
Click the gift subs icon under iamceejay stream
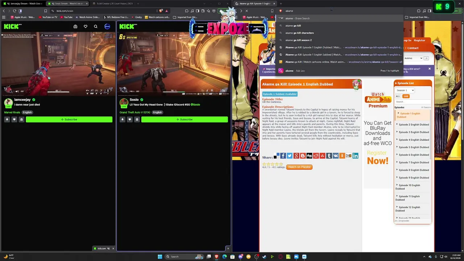coord(21,119)
